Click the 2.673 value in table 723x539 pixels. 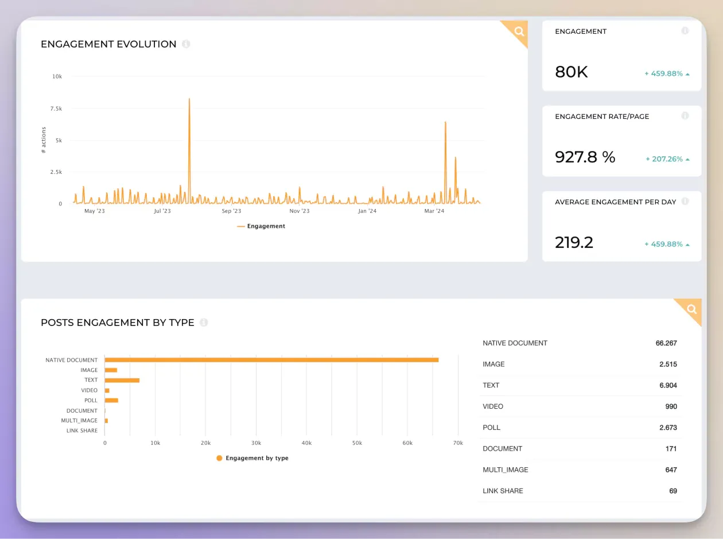[668, 428]
